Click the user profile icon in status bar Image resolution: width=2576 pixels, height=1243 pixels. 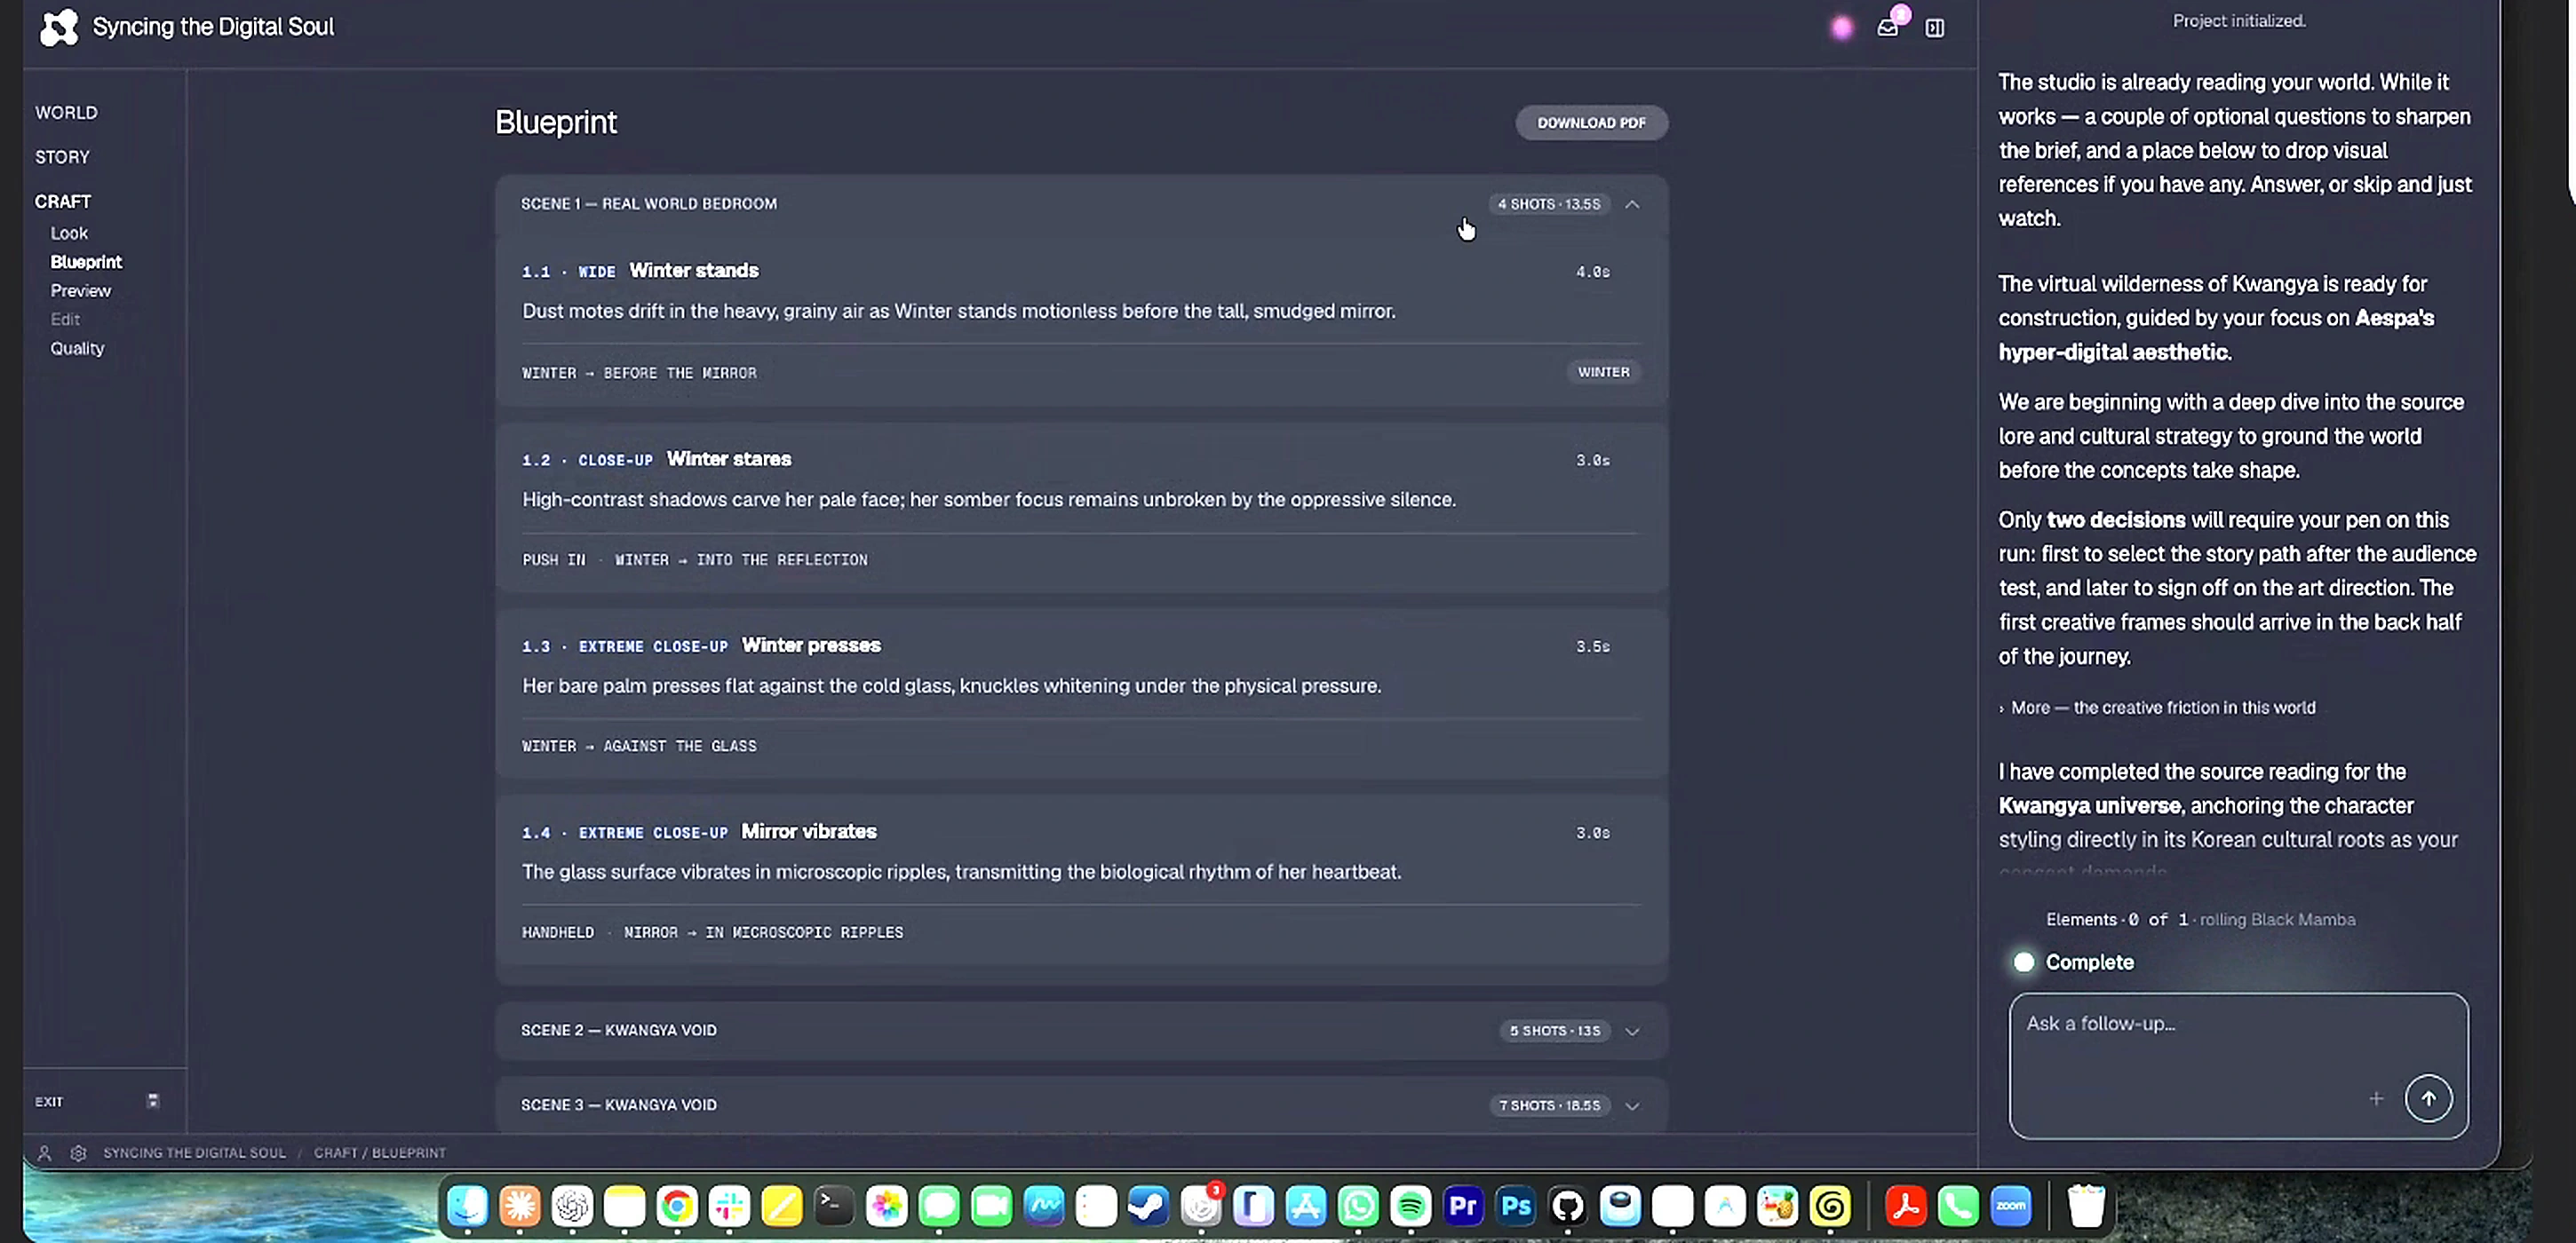coord(44,1152)
